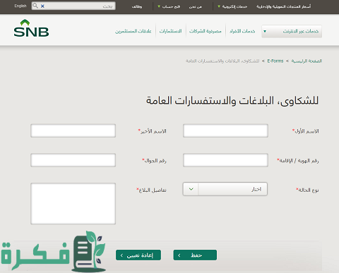This screenshot has width=339, height=273.
Task: Open the E-Forms breadcrumb link
Action: [275, 61]
